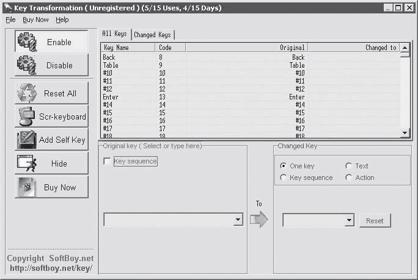Open the Changed Key dropdown arrow
This screenshot has height=280, width=418.
[349, 220]
